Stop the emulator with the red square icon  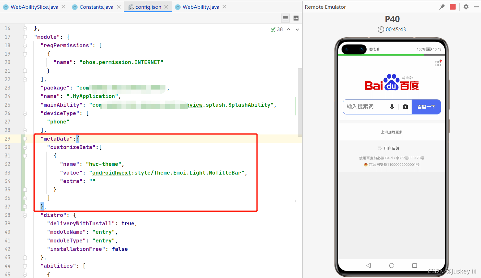coord(452,6)
